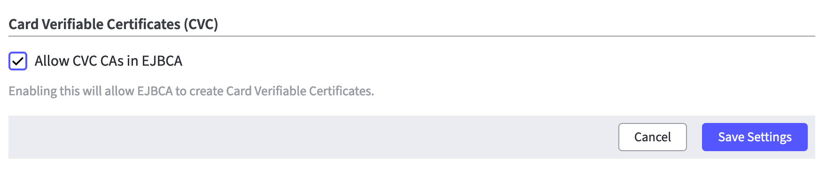This screenshot has height=184, width=827.
Task: Click the word 'Settings' on the blue button
Action: click(770, 137)
